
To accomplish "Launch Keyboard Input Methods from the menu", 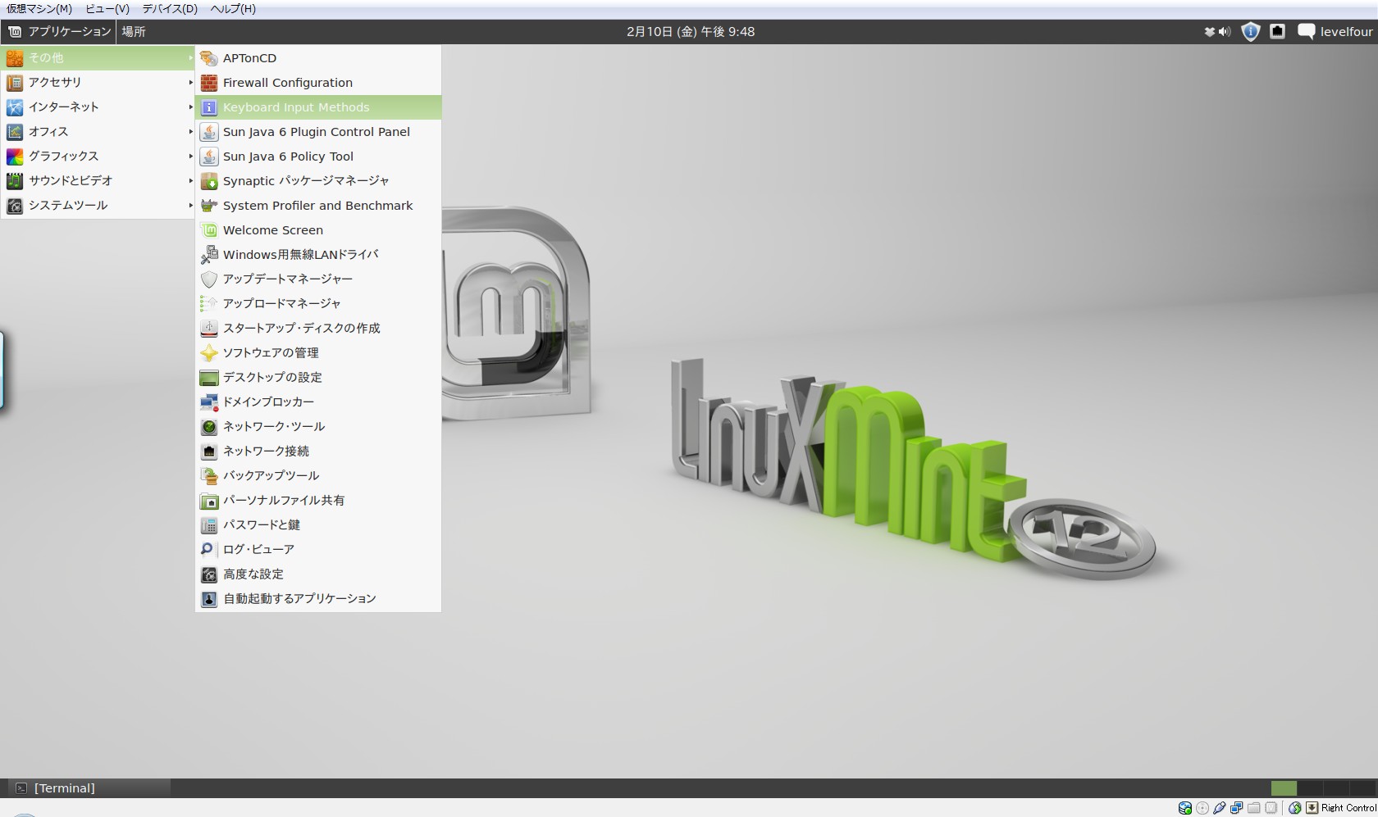I will [x=318, y=107].
